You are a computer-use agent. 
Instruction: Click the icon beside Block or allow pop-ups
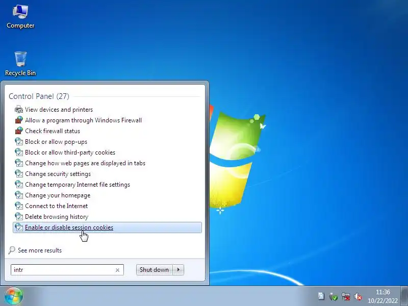[19, 142]
